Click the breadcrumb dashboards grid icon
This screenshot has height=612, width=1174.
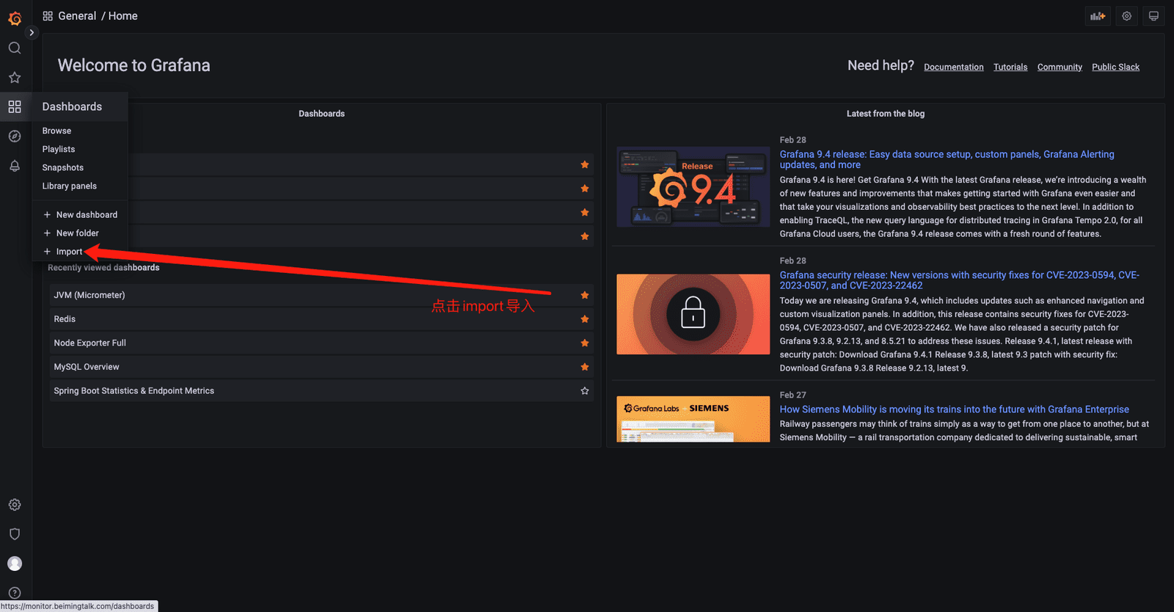48,16
